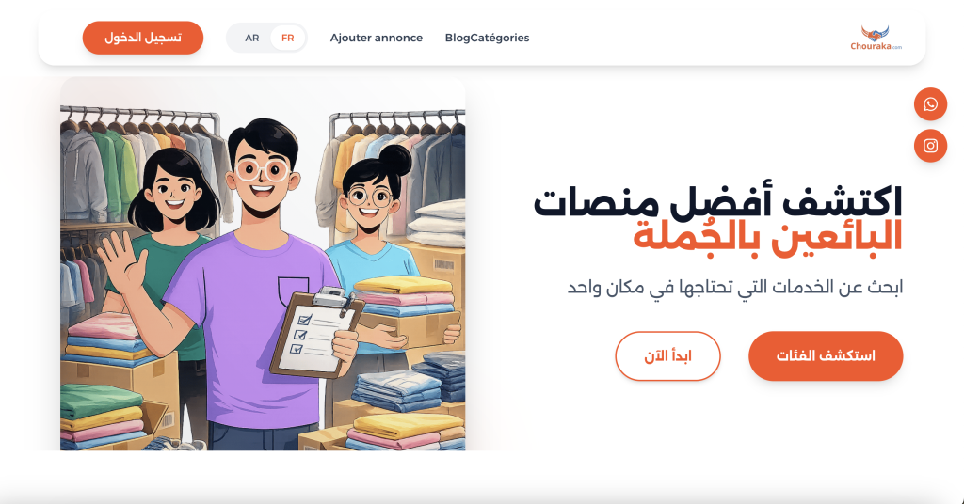Click the تسجيل الدخول login button
Viewport: 964px width, 504px height.
pos(143,38)
